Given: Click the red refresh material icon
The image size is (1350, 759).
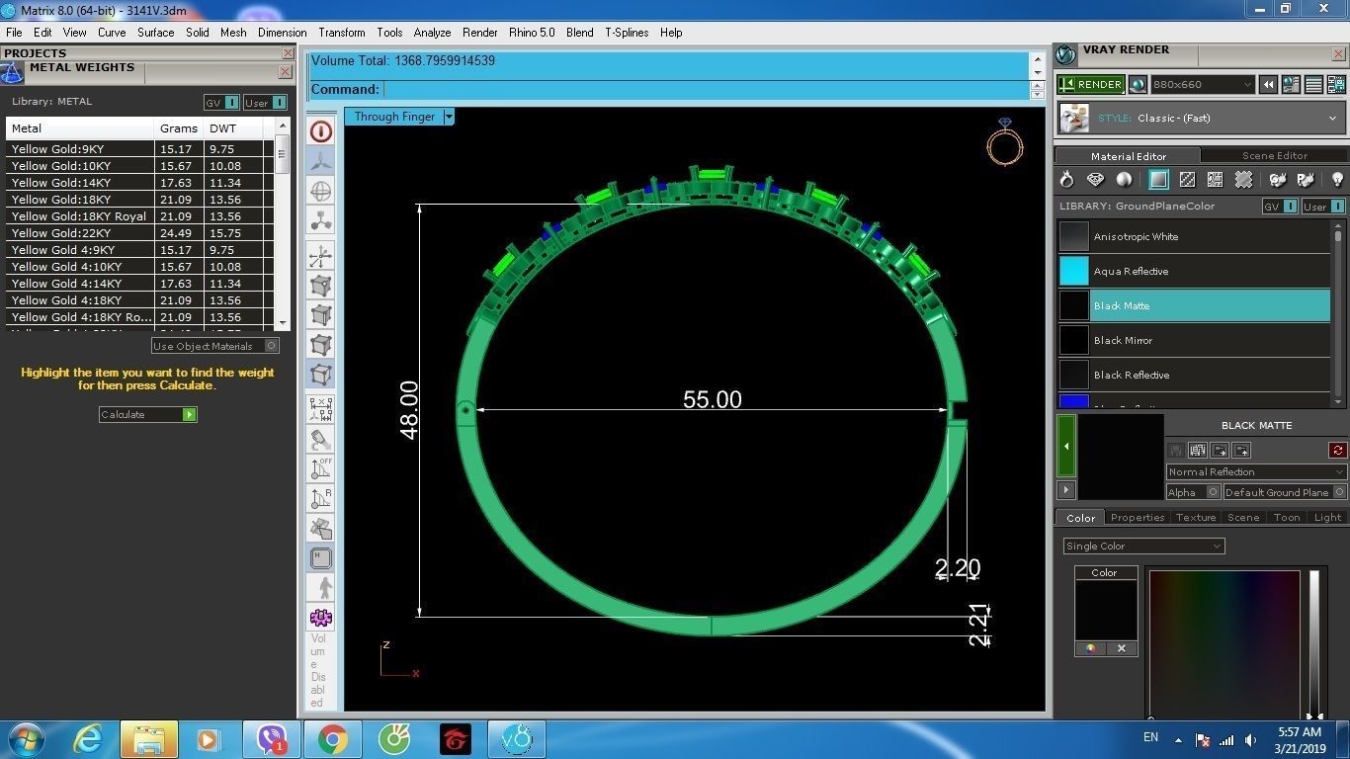Looking at the screenshot, I should 1338,451.
